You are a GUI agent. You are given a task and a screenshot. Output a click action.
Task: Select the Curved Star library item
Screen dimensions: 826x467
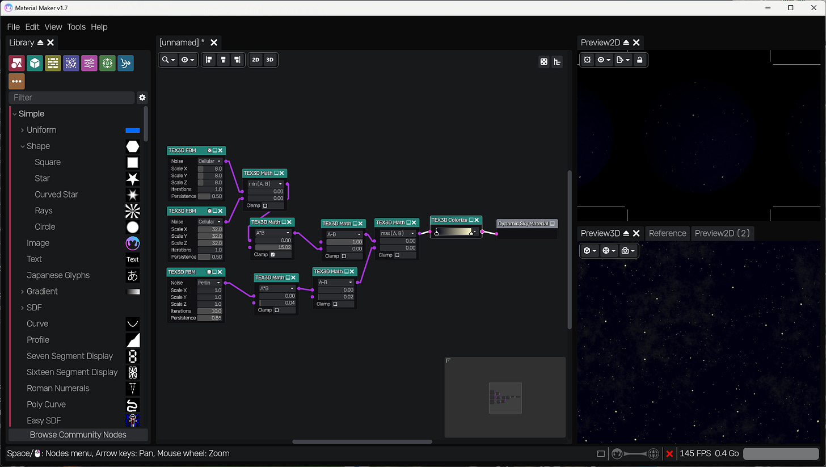tap(56, 195)
